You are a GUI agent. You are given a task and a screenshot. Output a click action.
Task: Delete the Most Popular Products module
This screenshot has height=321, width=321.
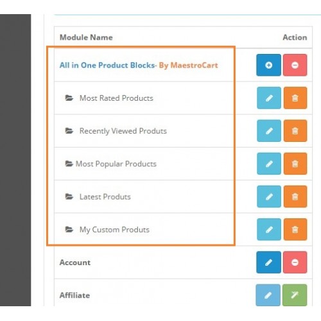pyautogui.click(x=295, y=164)
